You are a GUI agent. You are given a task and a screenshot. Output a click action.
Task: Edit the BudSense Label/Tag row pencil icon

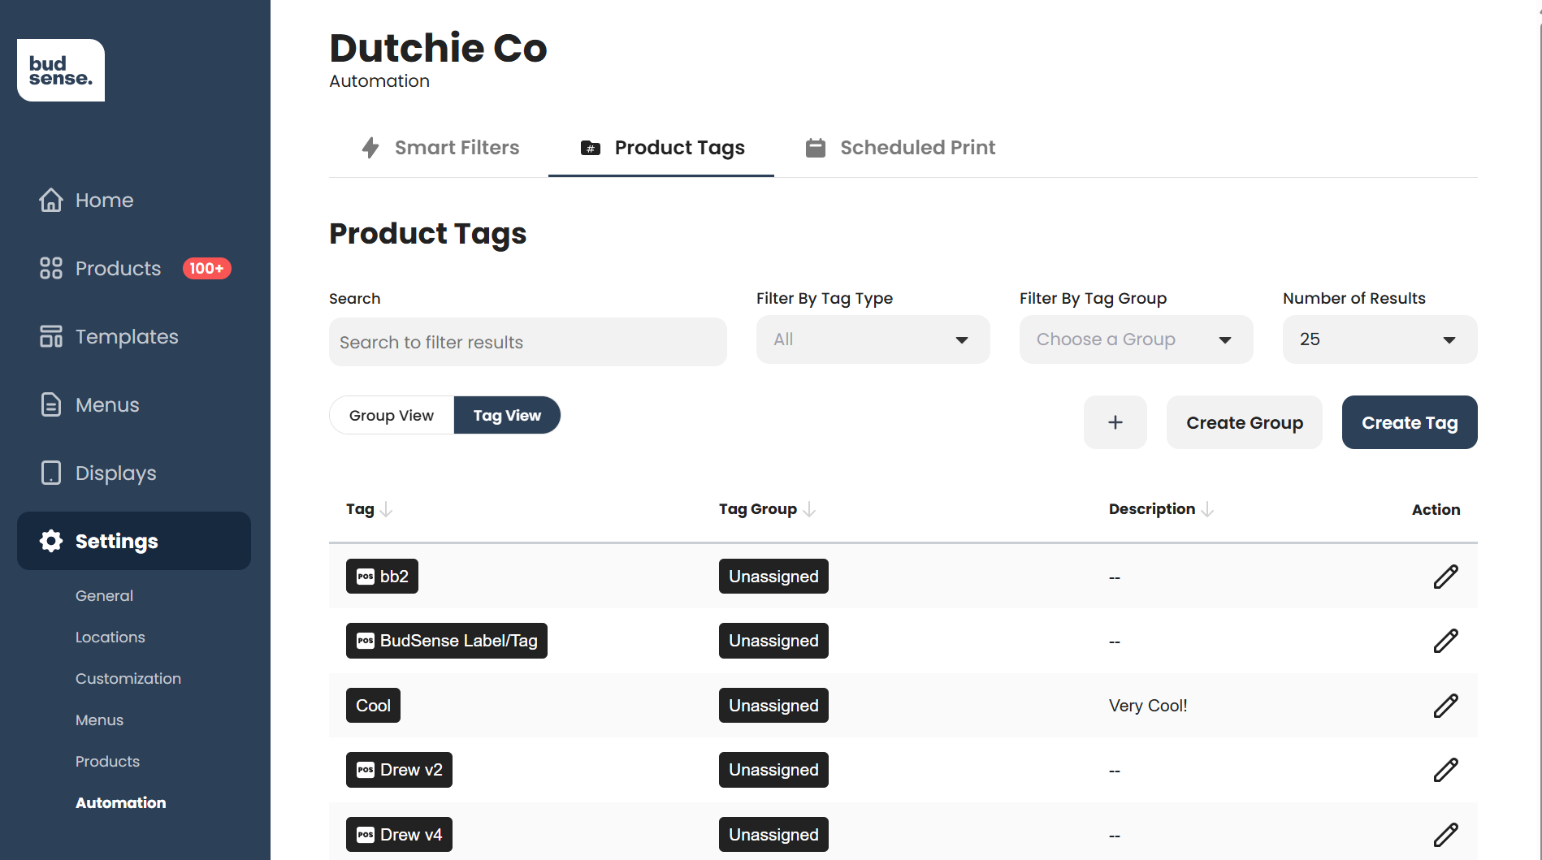[x=1446, y=641]
